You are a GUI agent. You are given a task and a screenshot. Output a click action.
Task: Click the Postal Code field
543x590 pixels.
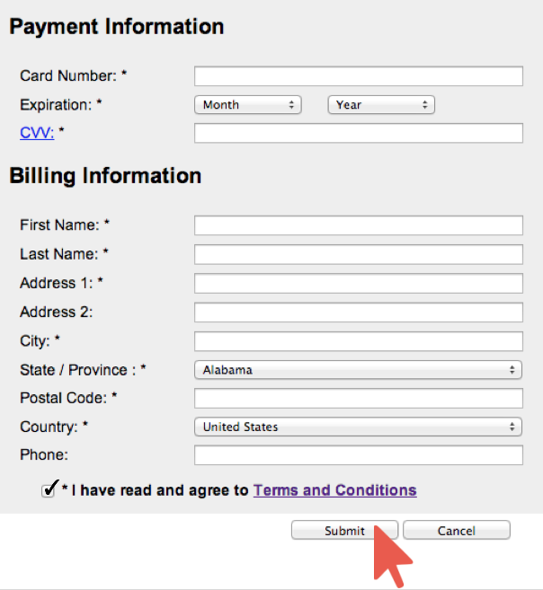[359, 398]
